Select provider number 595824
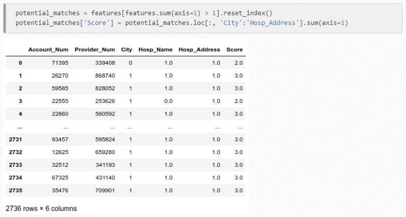This screenshot has height=217, width=406. (105, 139)
